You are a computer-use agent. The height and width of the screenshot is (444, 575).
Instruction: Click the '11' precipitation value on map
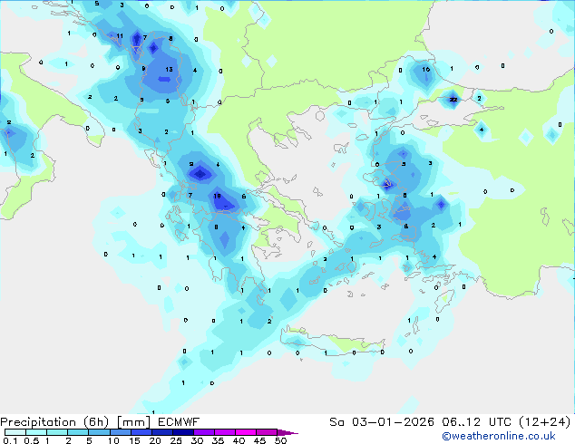click(x=120, y=35)
